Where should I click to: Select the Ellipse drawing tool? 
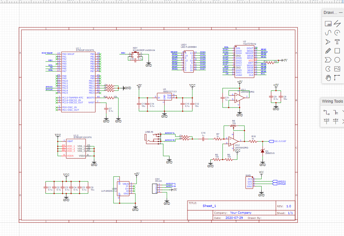point(337,60)
